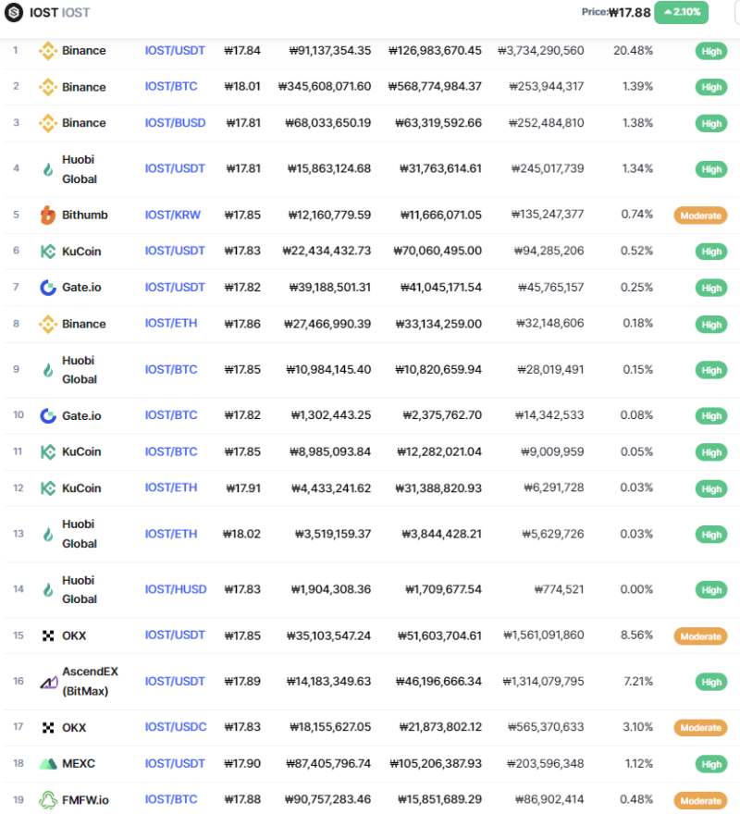Click the AscendEX (BitMax) logo

coord(49,682)
